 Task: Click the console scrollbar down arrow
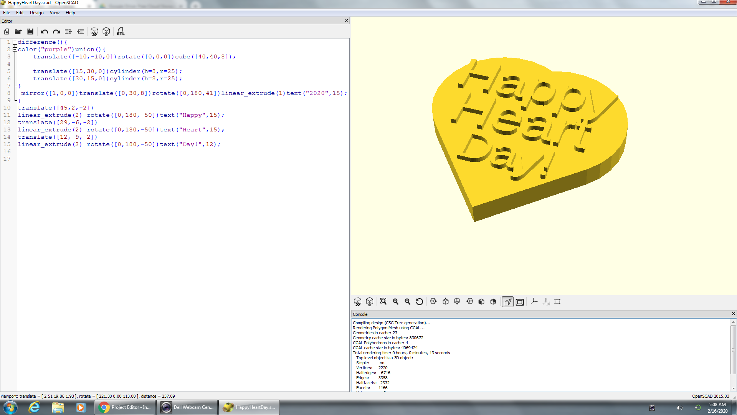[x=734, y=388]
